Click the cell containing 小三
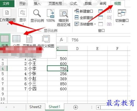The image size is (137, 111). (37, 84)
